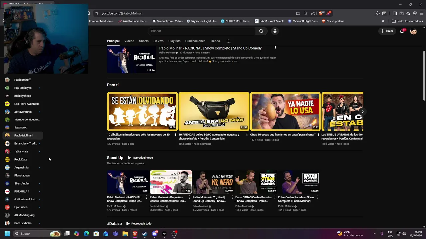
Task: Open options for Otras 10 cosas video
Action: pos(318,135)
